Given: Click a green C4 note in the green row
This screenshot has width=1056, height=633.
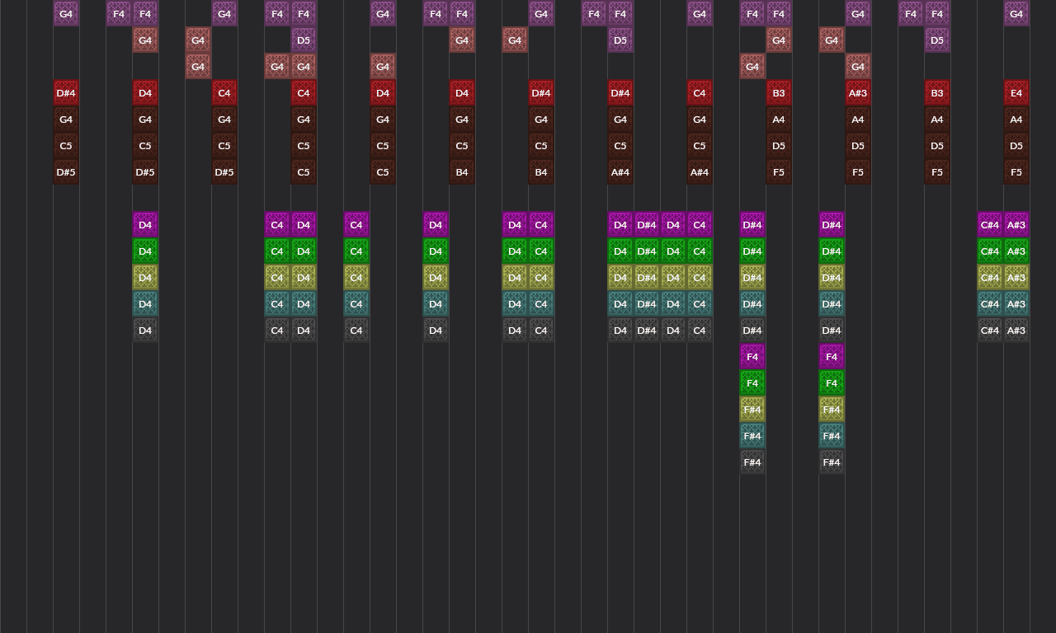Looking at the screenshot, I should 277,251.
